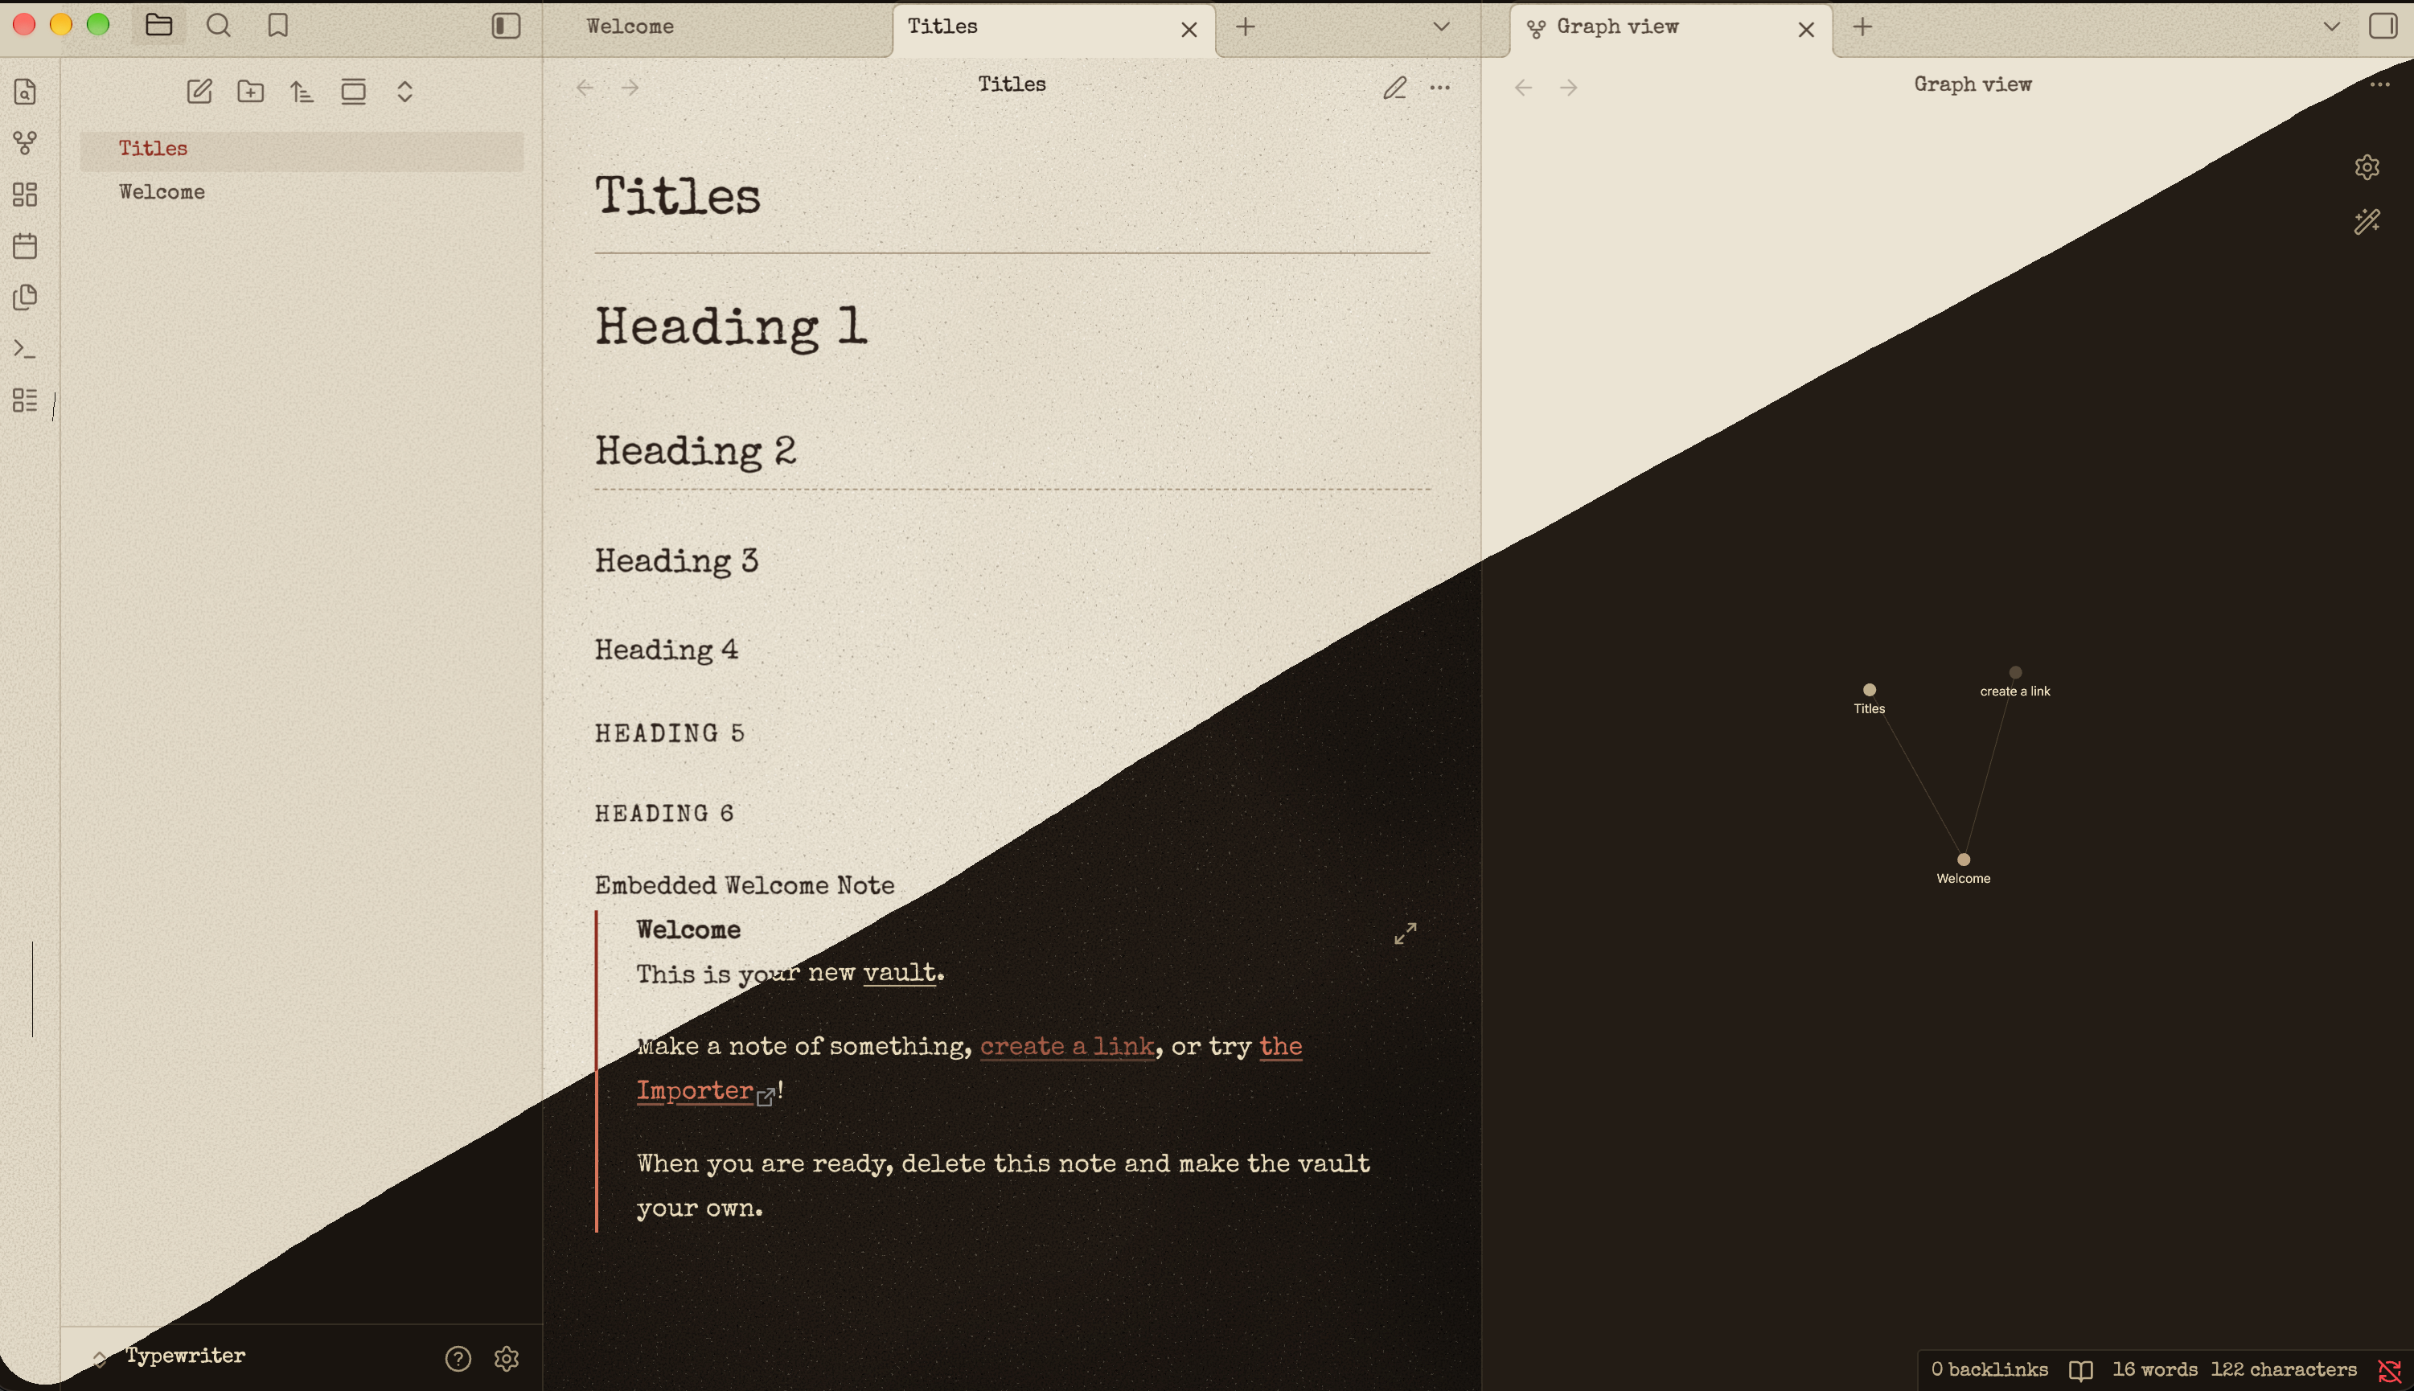Switch to the Welcome tab
Screen dimensions: 2414x1391
click(x=630, y=27)
